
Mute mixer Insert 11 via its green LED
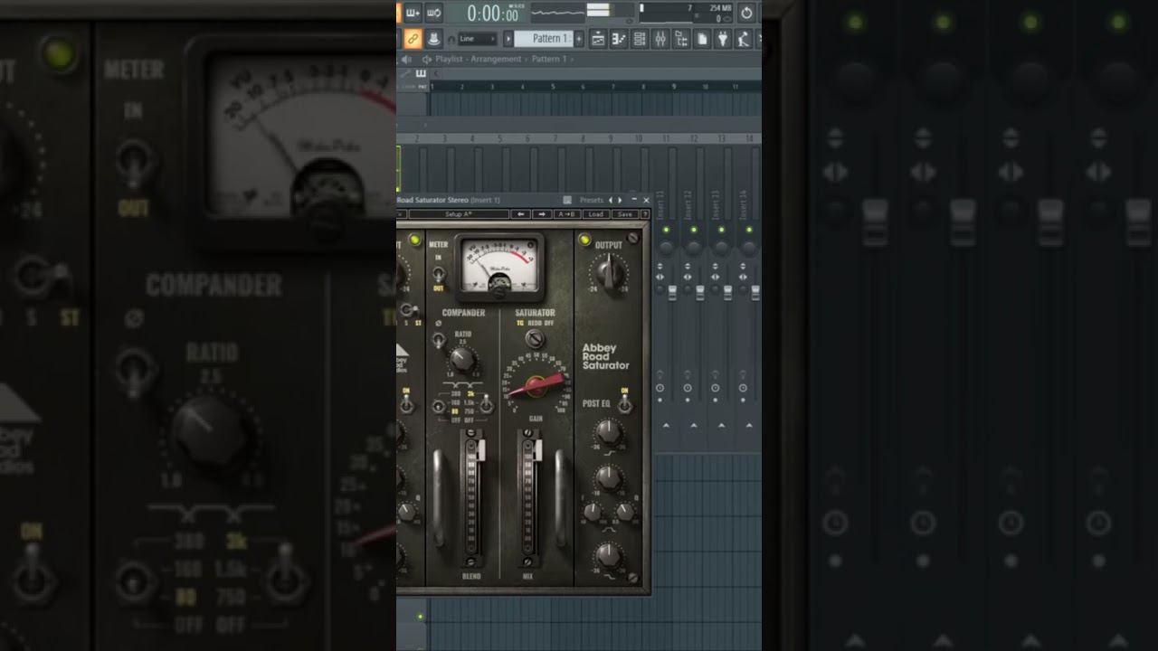point(666,231)
